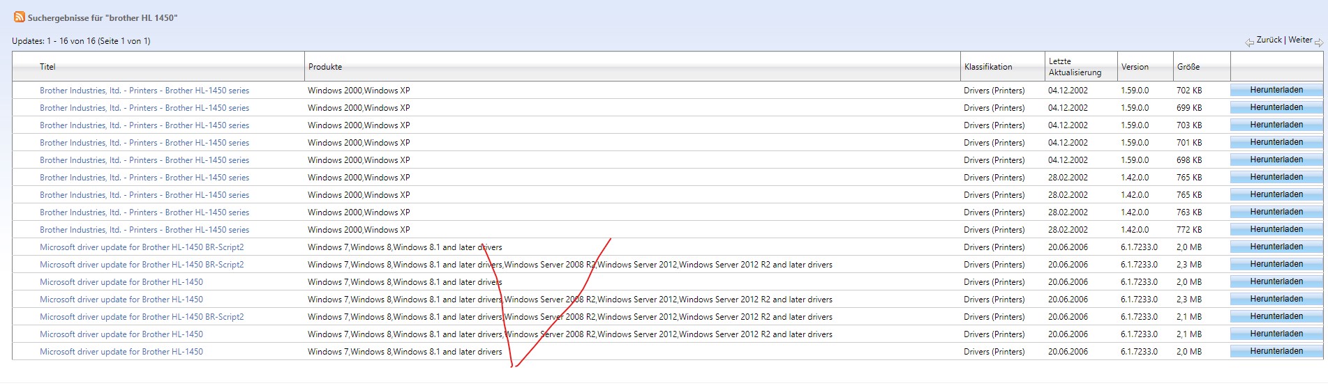Download the BR-Script2 2,0 MB driver via Herunterladen

point(1276,247)
